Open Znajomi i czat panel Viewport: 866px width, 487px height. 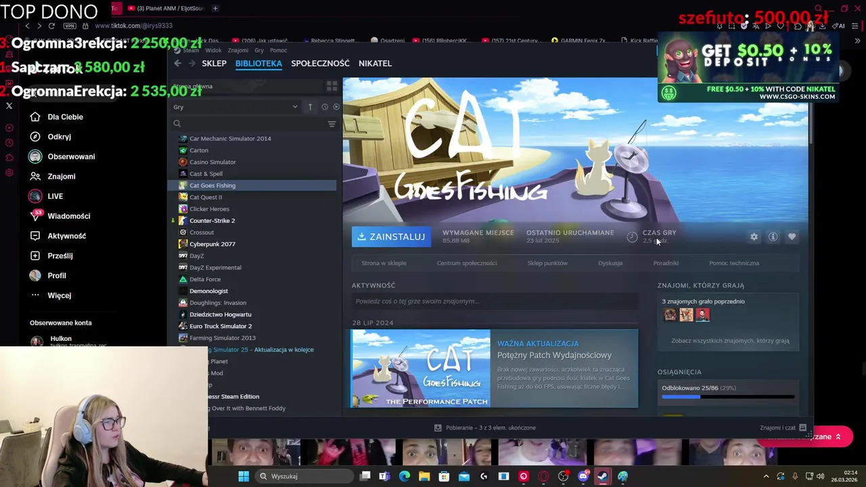click(x=783, y=427)
